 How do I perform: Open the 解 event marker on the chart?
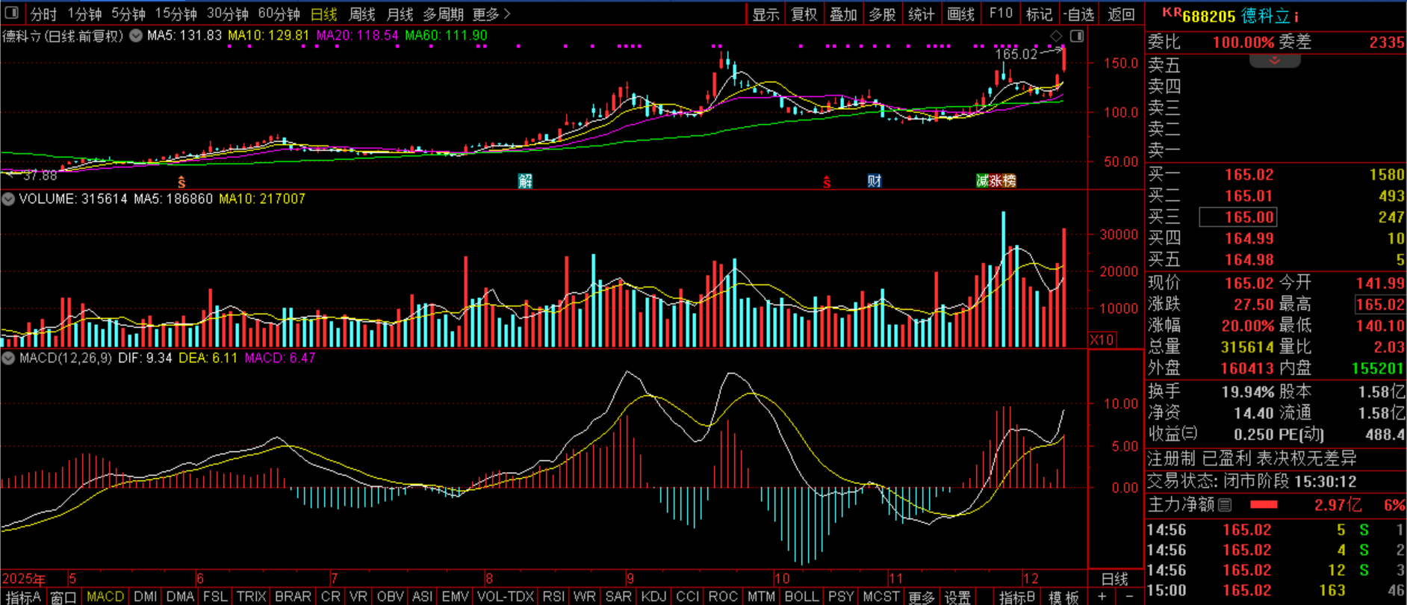(x=525, y=181)
